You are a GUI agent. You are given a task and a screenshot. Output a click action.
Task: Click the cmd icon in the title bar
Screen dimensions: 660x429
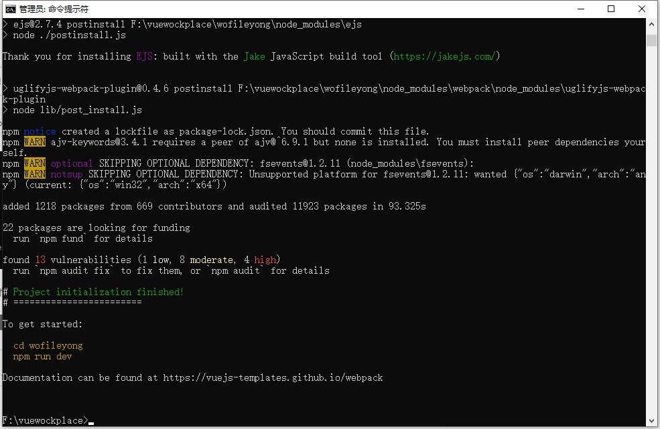click(x=11, y=9)
